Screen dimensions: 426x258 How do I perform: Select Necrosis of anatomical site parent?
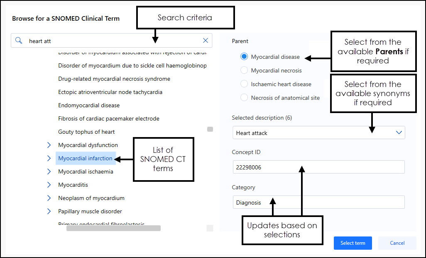(x=244, y=98)
